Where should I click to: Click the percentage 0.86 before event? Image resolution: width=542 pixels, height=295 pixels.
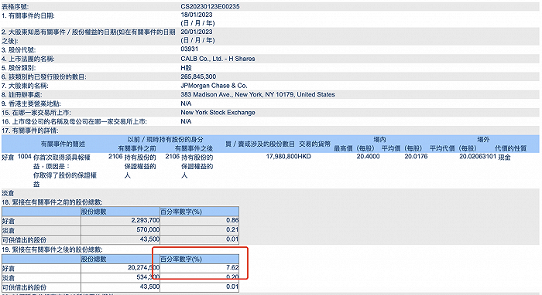tap(232, 220)
